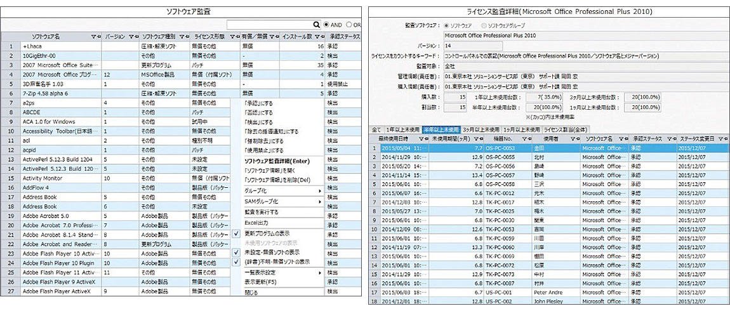
Task: Open filter icon on インストール数 column header
Action: [x=317, y=36]
